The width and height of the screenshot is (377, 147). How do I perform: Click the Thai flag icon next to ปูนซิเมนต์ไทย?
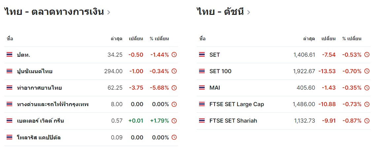pyautogui.click(x=9, y=71)
